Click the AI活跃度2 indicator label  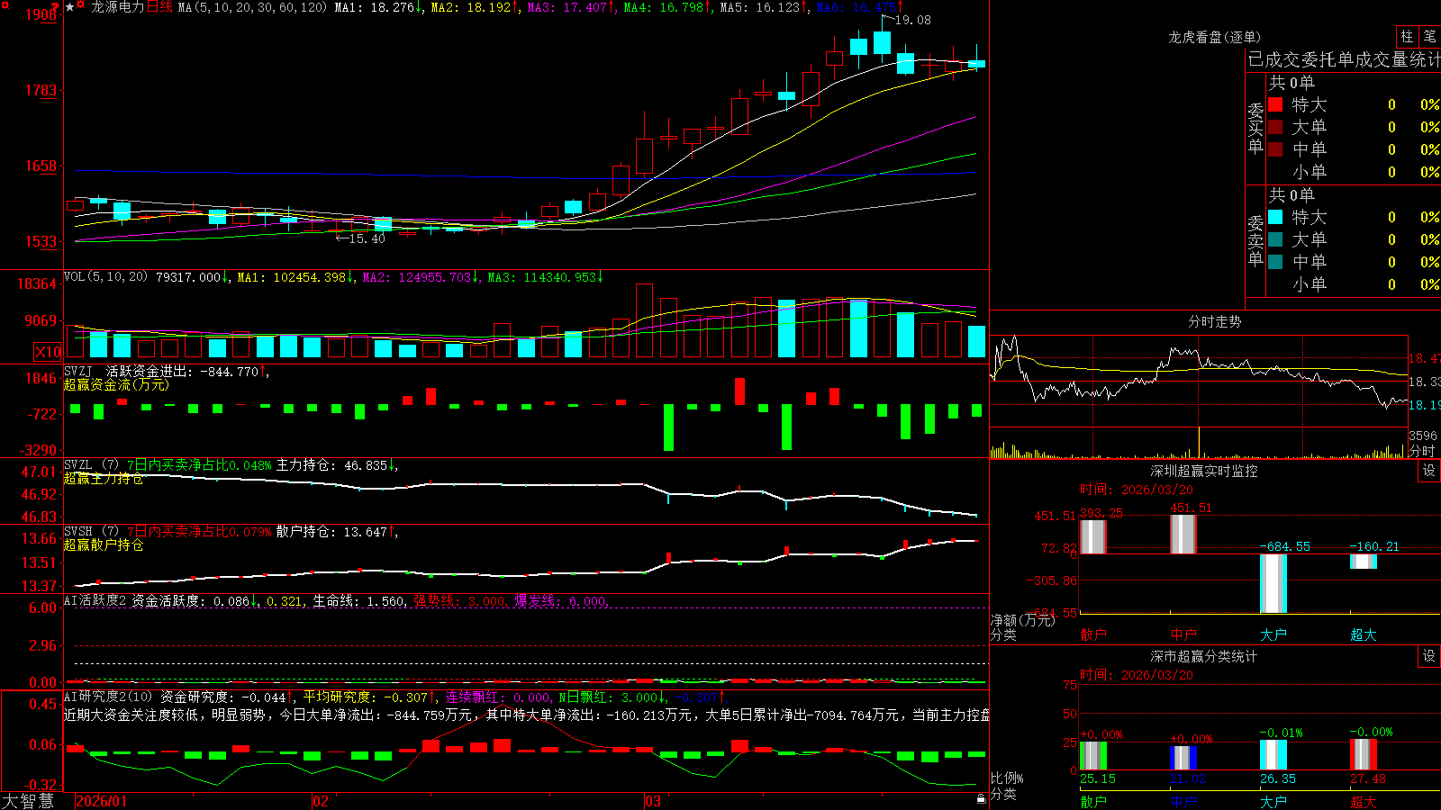[x=95, y=601]
